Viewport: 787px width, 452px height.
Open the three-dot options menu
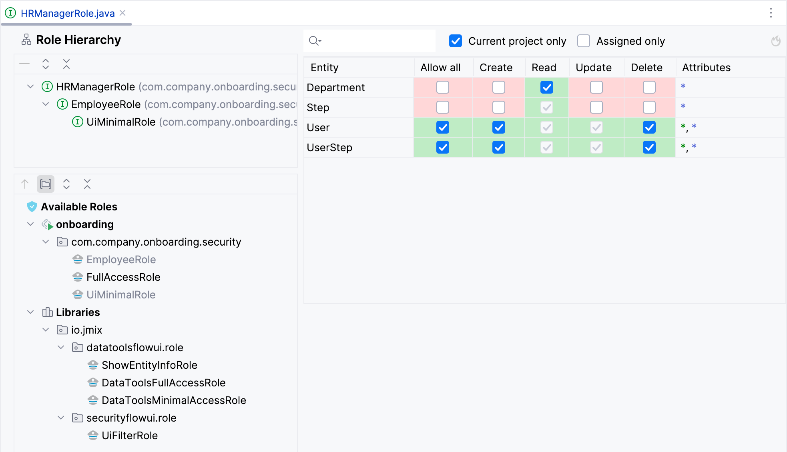pos(771,13)
